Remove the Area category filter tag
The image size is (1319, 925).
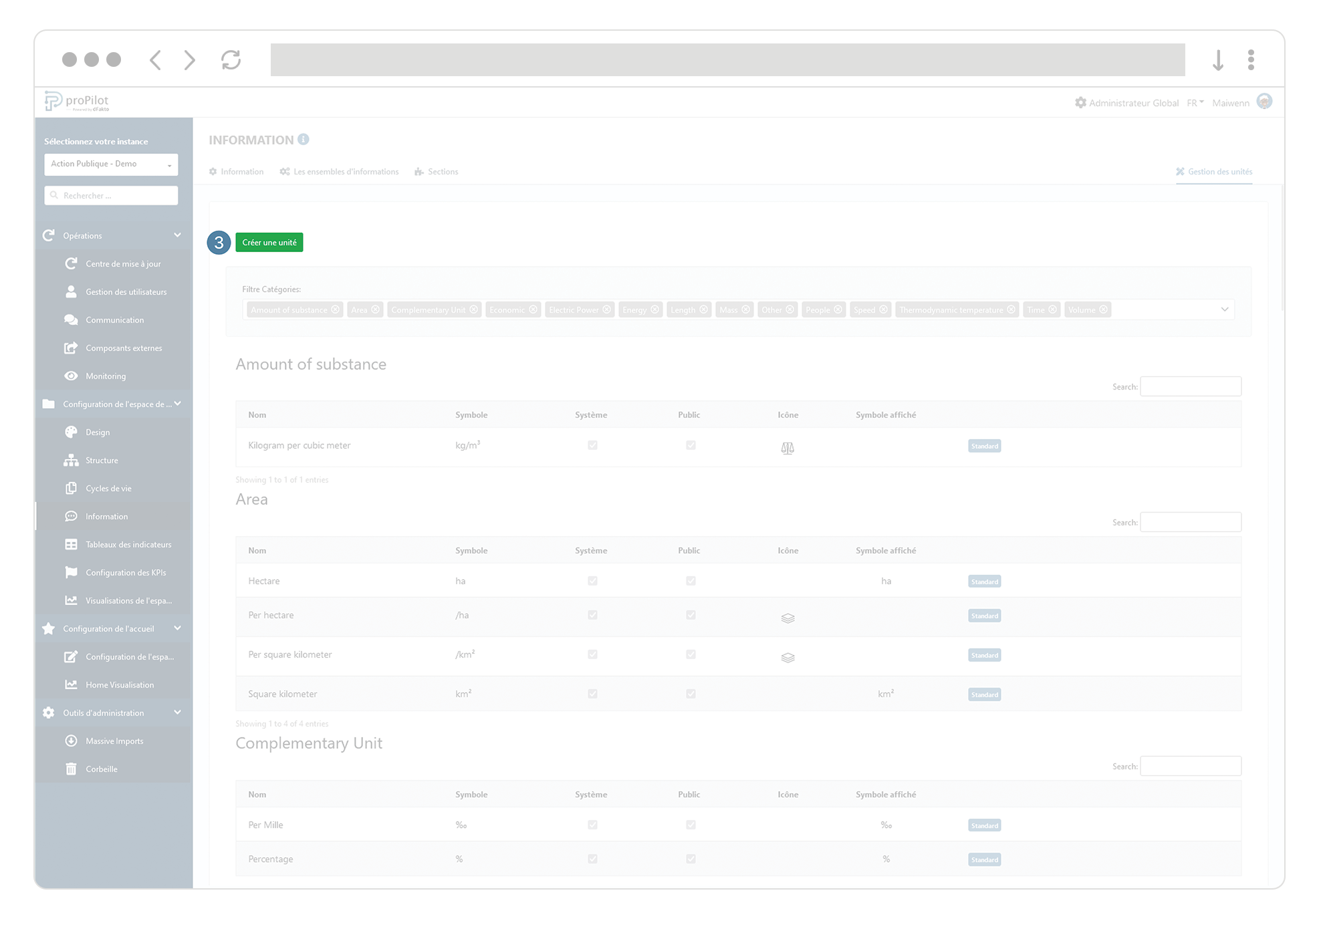click(376, 309)
